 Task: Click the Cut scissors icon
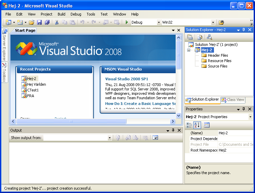click(57, 22)
